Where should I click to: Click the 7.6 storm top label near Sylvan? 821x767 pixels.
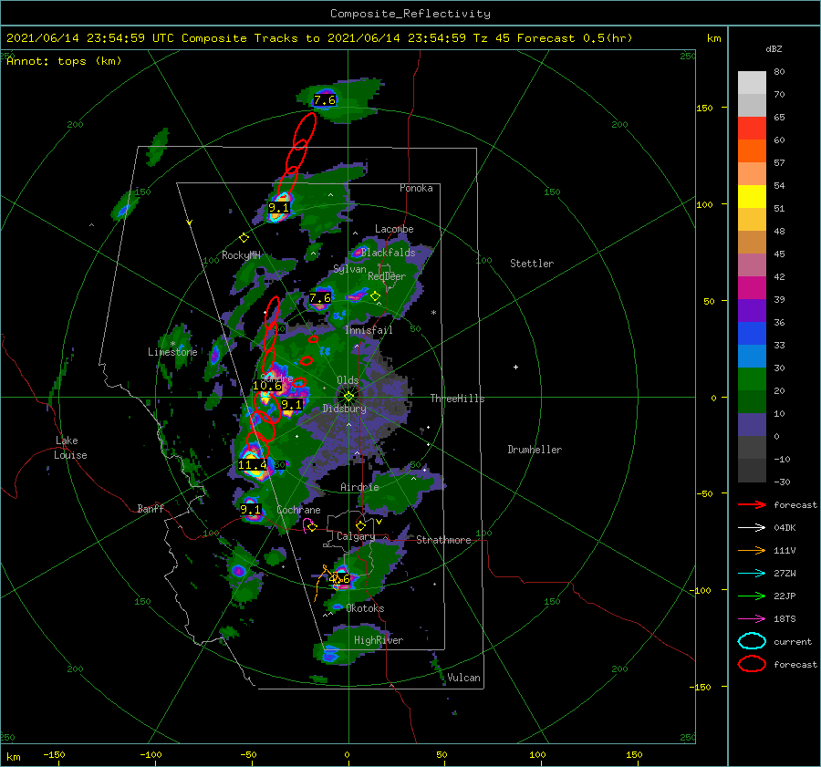point(320,298)
